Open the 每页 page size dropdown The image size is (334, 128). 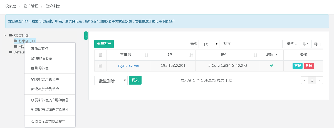(x=209, y=44)
